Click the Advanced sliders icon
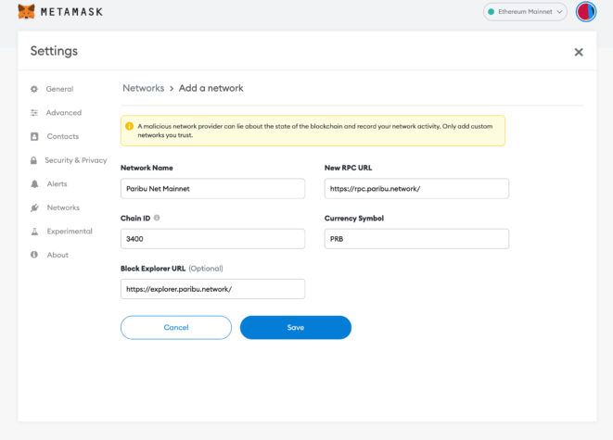613x440 pixels. coord(34,113)
